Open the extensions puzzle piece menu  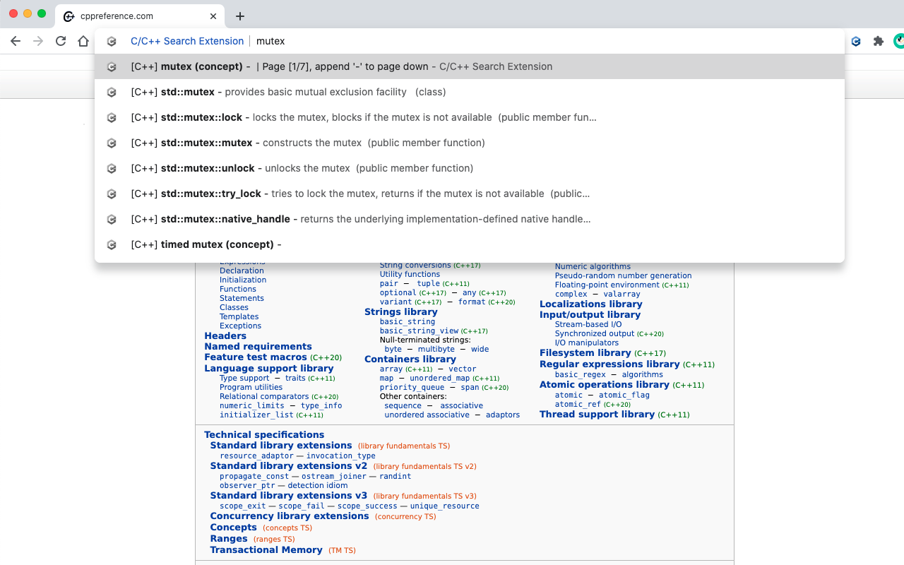coord(878,42)
